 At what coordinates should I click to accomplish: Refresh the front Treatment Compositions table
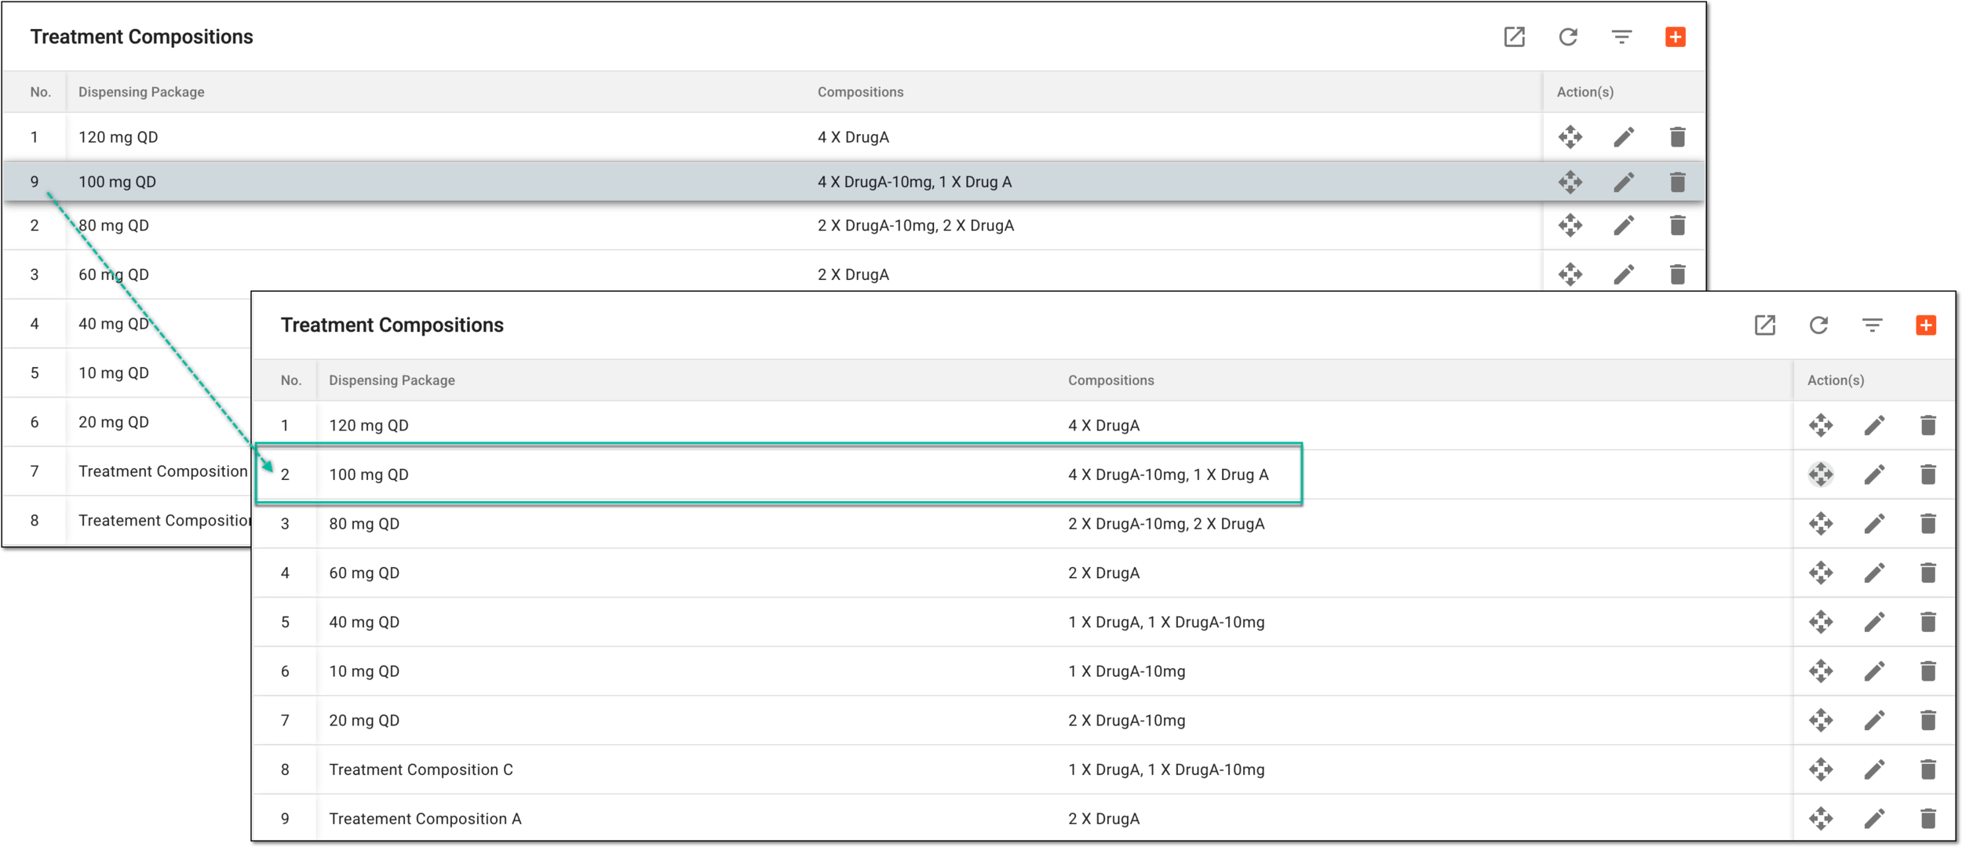[1818, 325]
